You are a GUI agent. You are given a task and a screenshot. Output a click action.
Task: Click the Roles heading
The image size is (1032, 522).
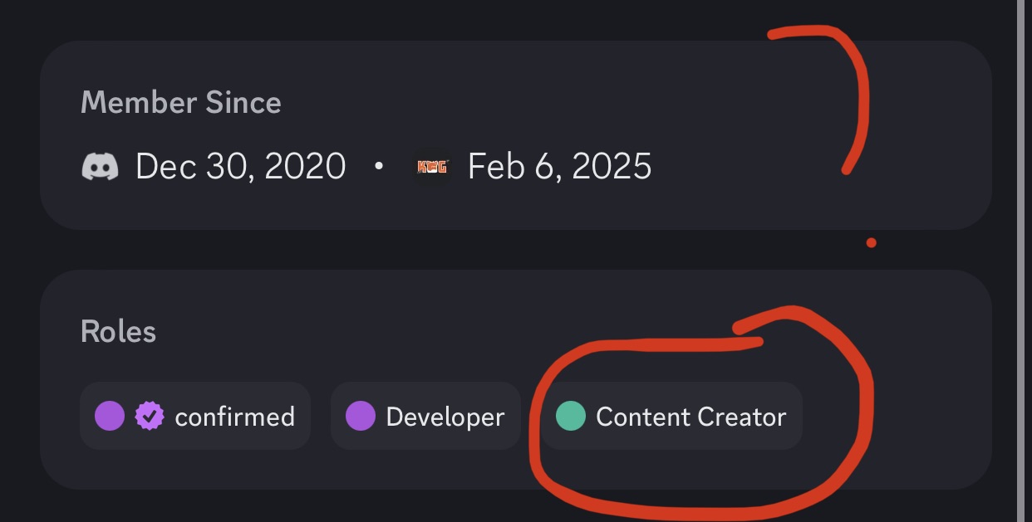click(119, 332)
